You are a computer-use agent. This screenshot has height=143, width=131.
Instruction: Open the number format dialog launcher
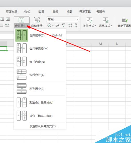pyautogui.click(x=79, y=30)
